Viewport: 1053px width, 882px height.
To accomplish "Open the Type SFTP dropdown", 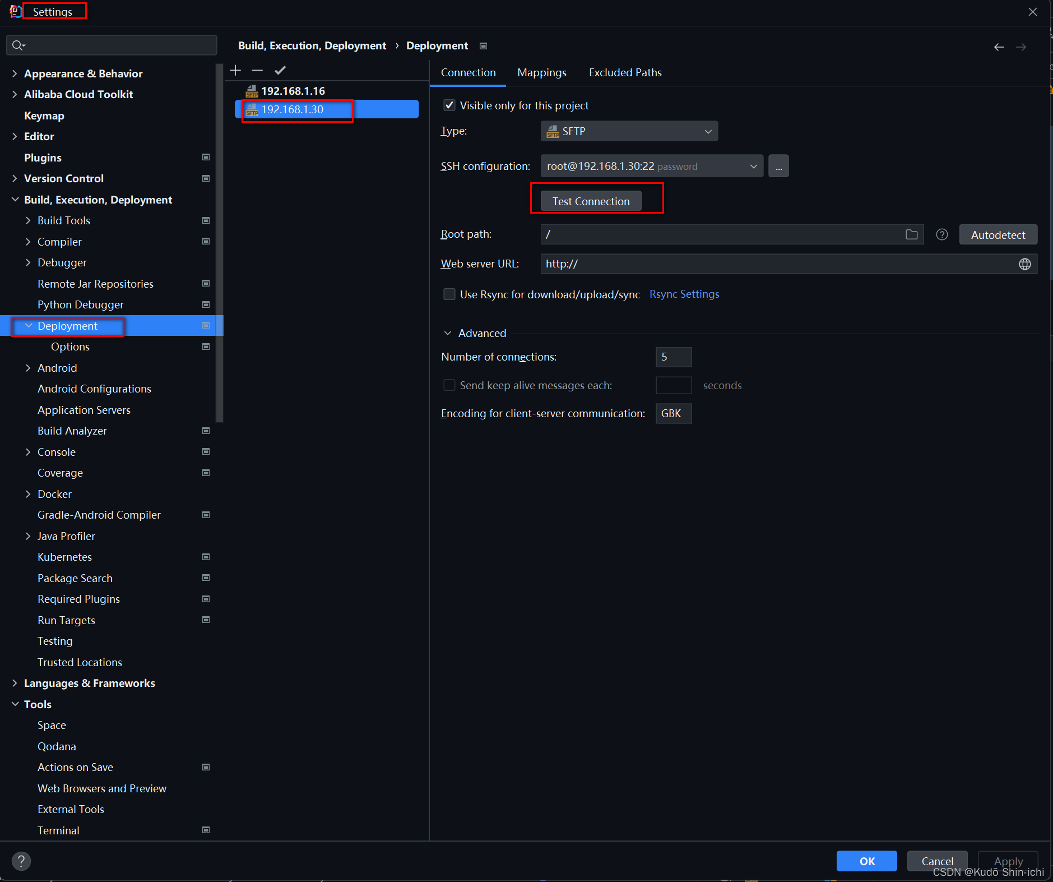I will pos(629,131).
